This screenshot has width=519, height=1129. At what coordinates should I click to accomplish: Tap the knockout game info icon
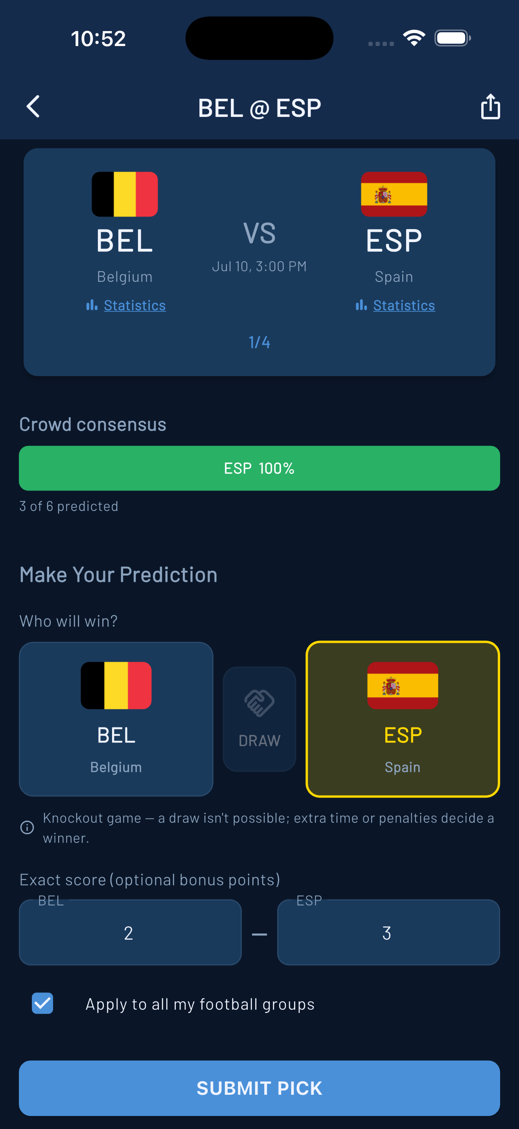pos(27,827)
